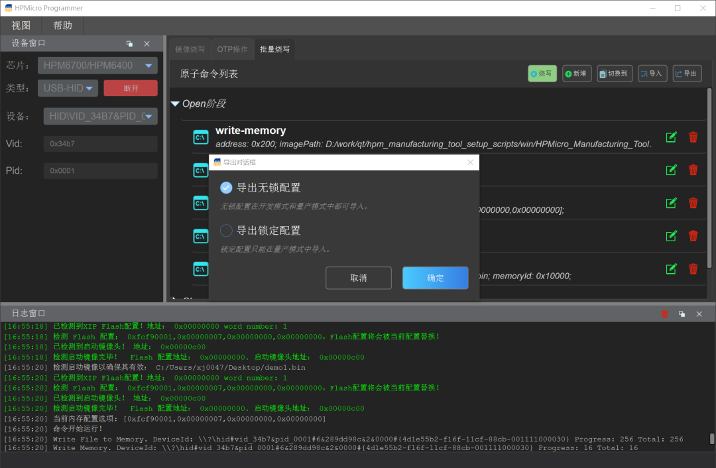Delete the fourth command in the list

(693, 235)
